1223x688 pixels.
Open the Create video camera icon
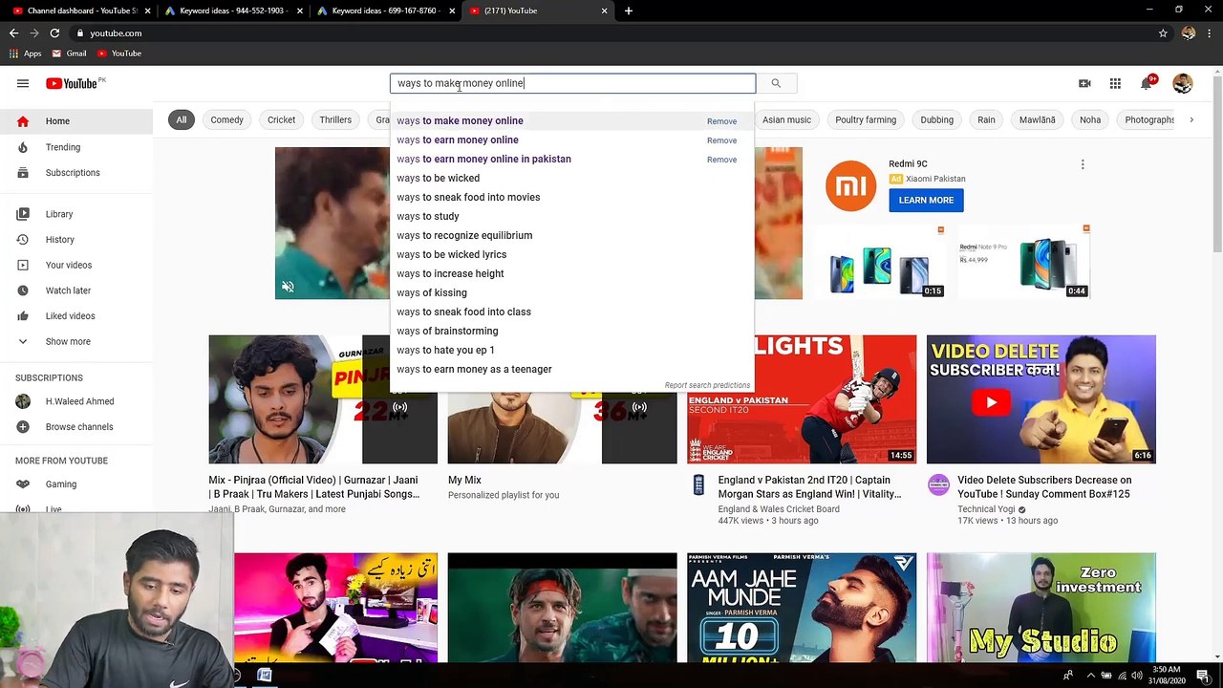(1084, 83)
